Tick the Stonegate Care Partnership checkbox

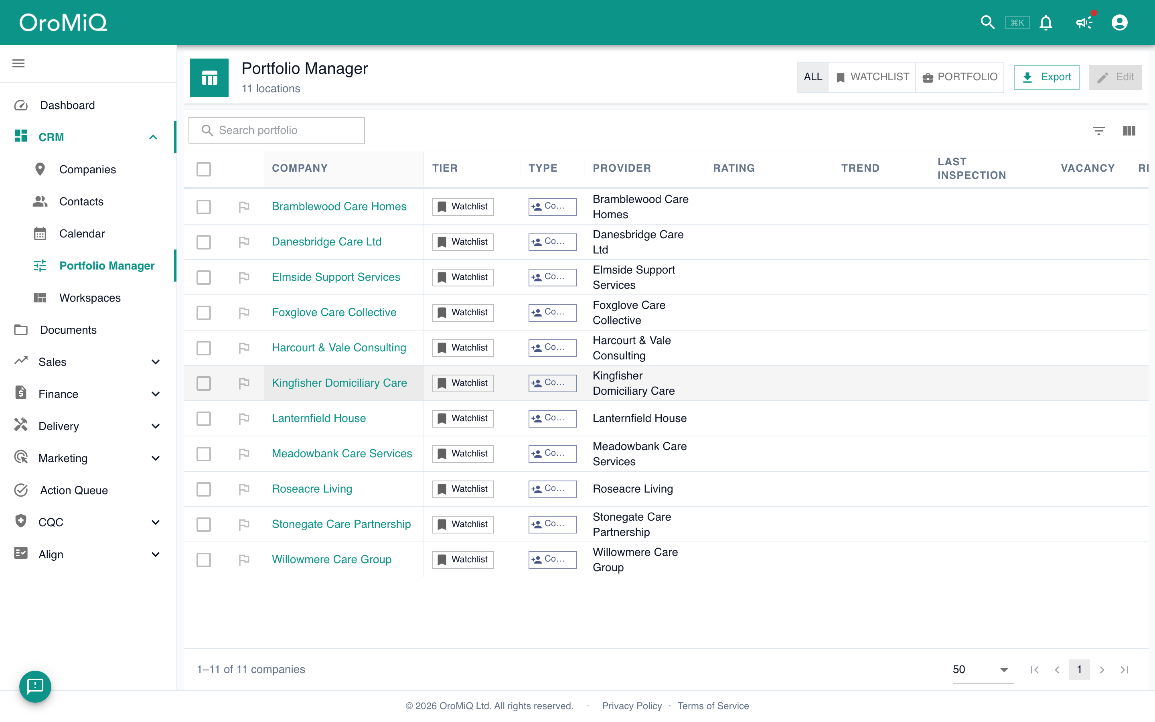(204, 525)
